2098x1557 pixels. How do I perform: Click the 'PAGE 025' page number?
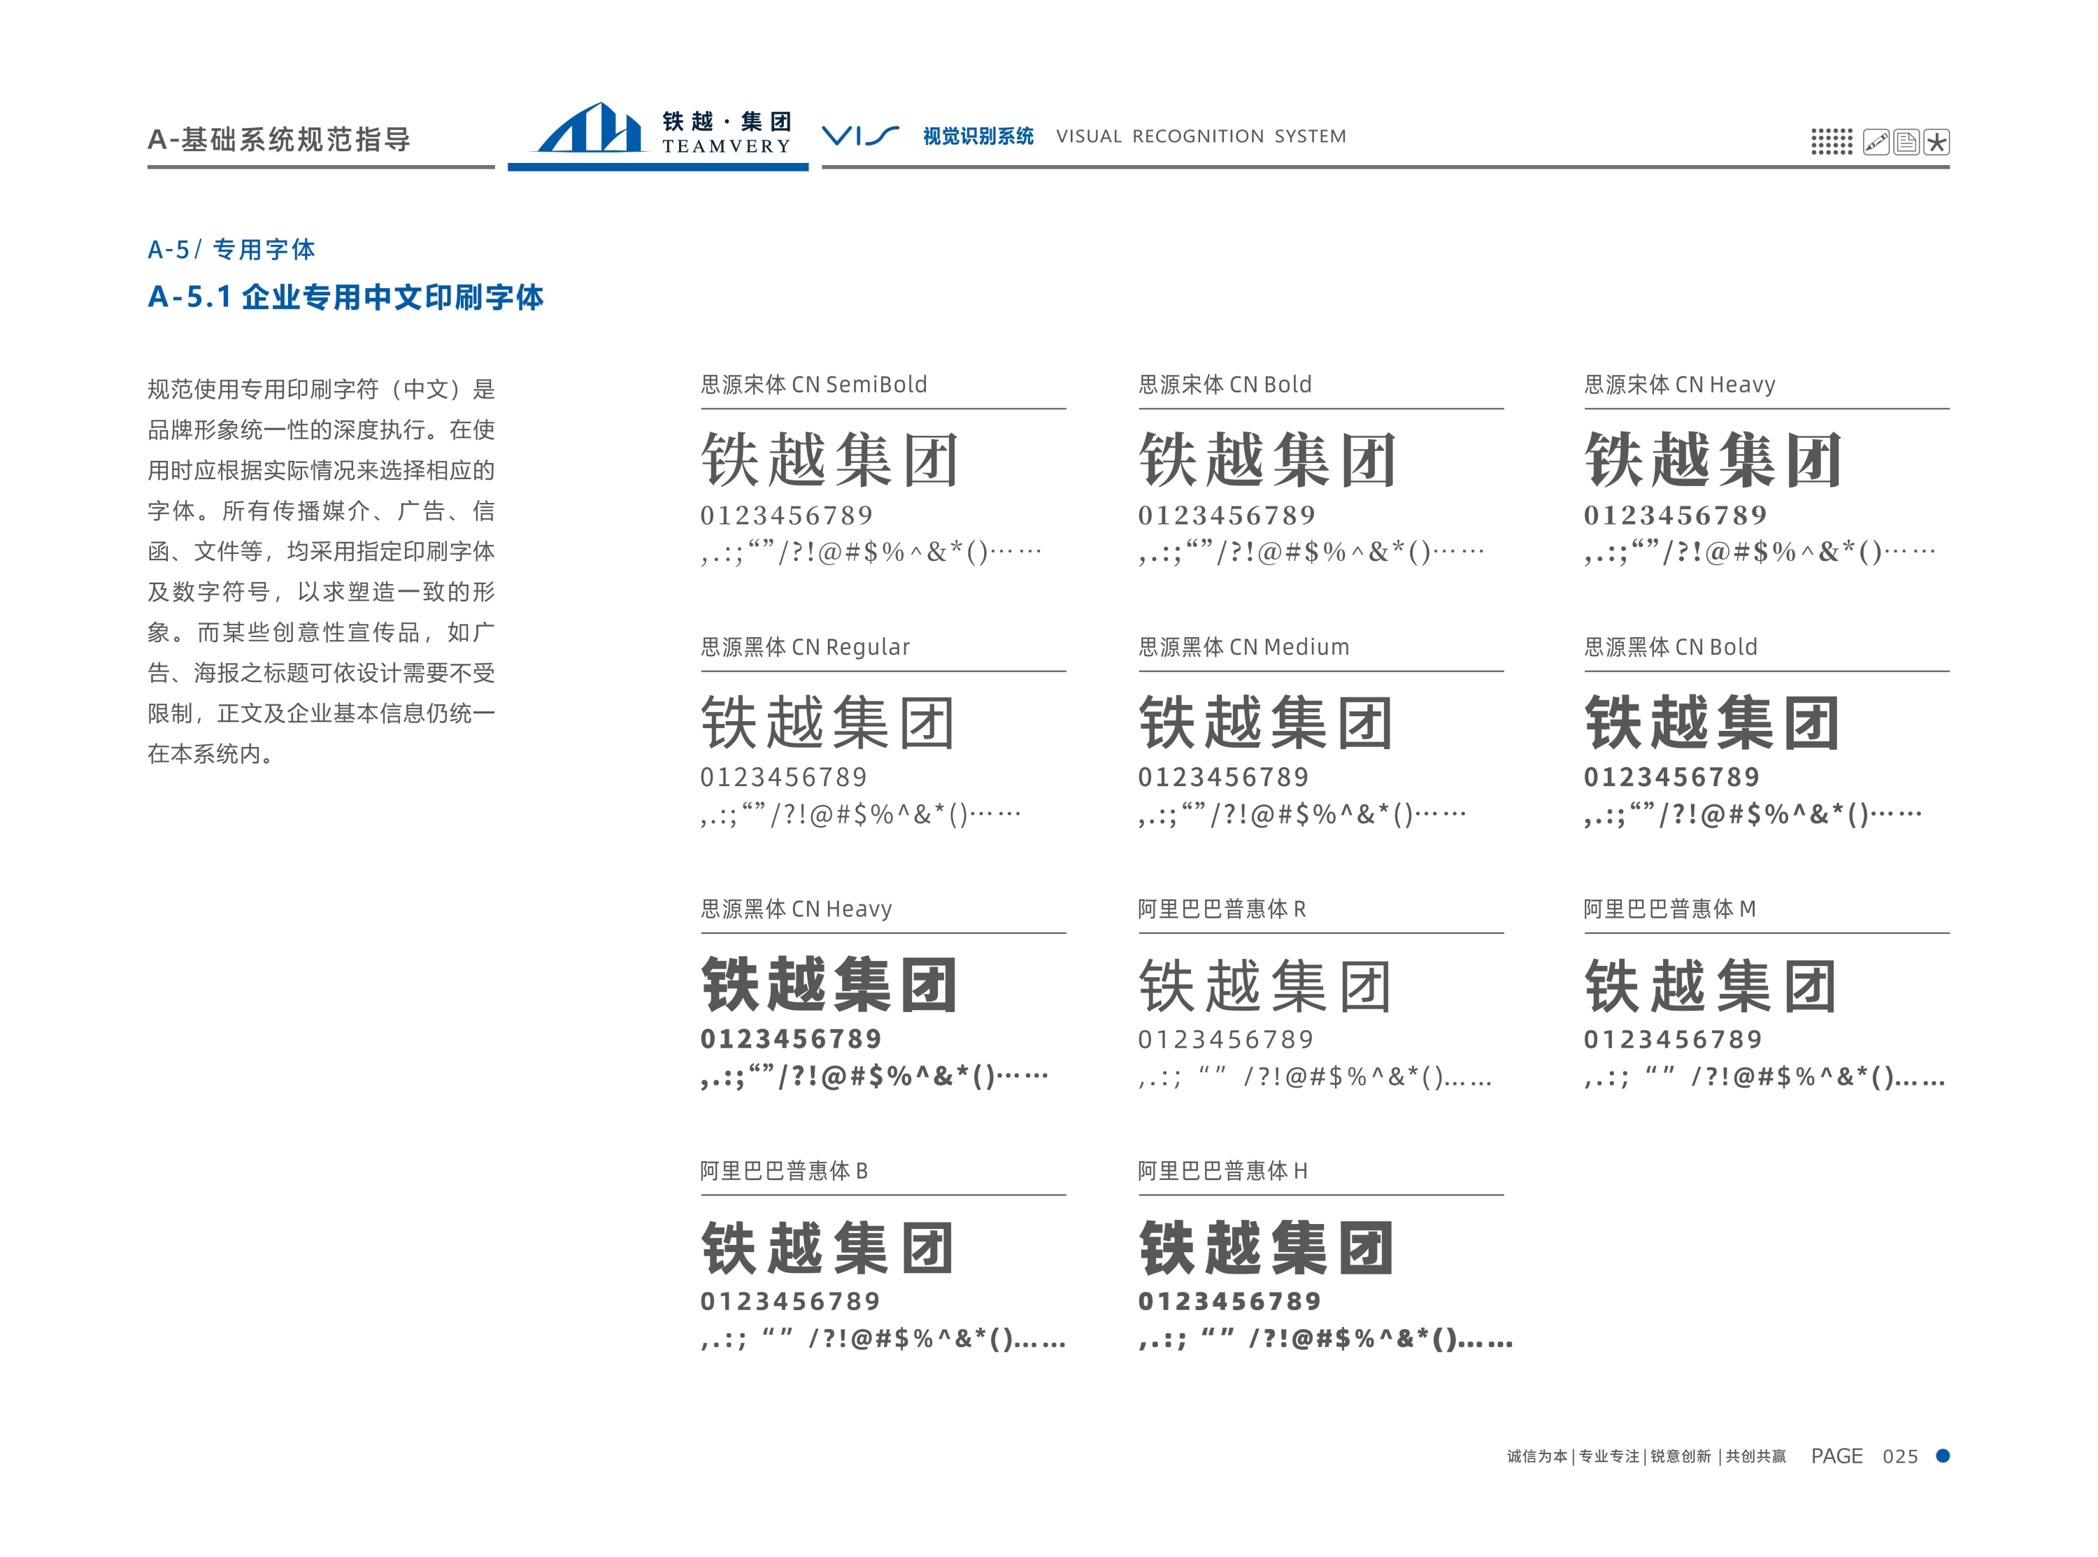coord(1864,1456)
